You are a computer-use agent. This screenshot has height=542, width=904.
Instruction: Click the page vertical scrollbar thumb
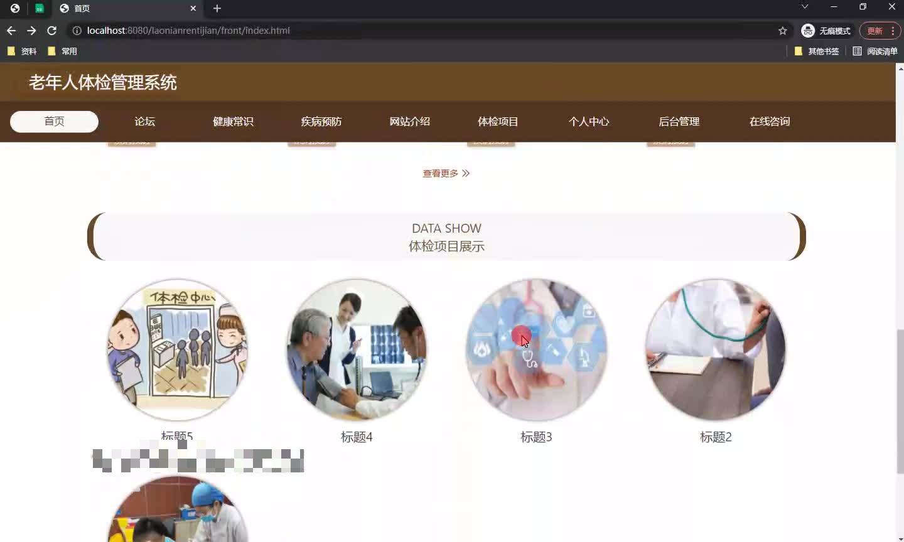[x=900, y=401]
